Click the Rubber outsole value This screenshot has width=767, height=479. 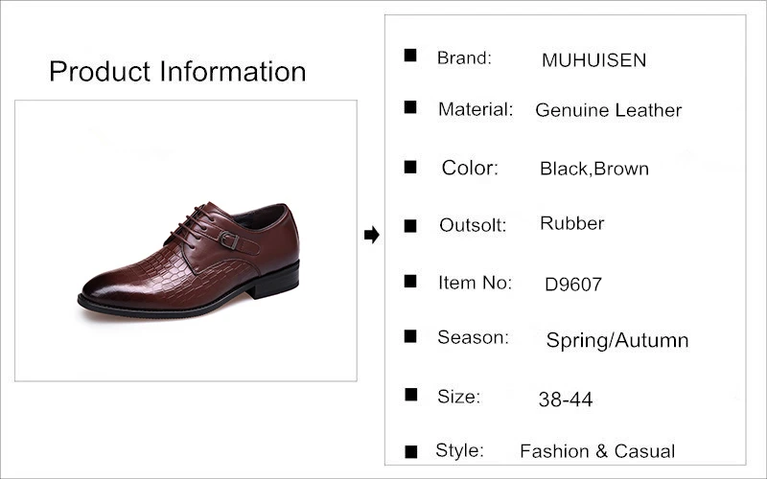pyautogui.click(x=571, y=223)
